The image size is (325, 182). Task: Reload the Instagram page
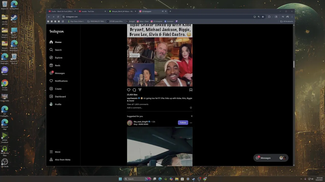(x=58, y=17)
